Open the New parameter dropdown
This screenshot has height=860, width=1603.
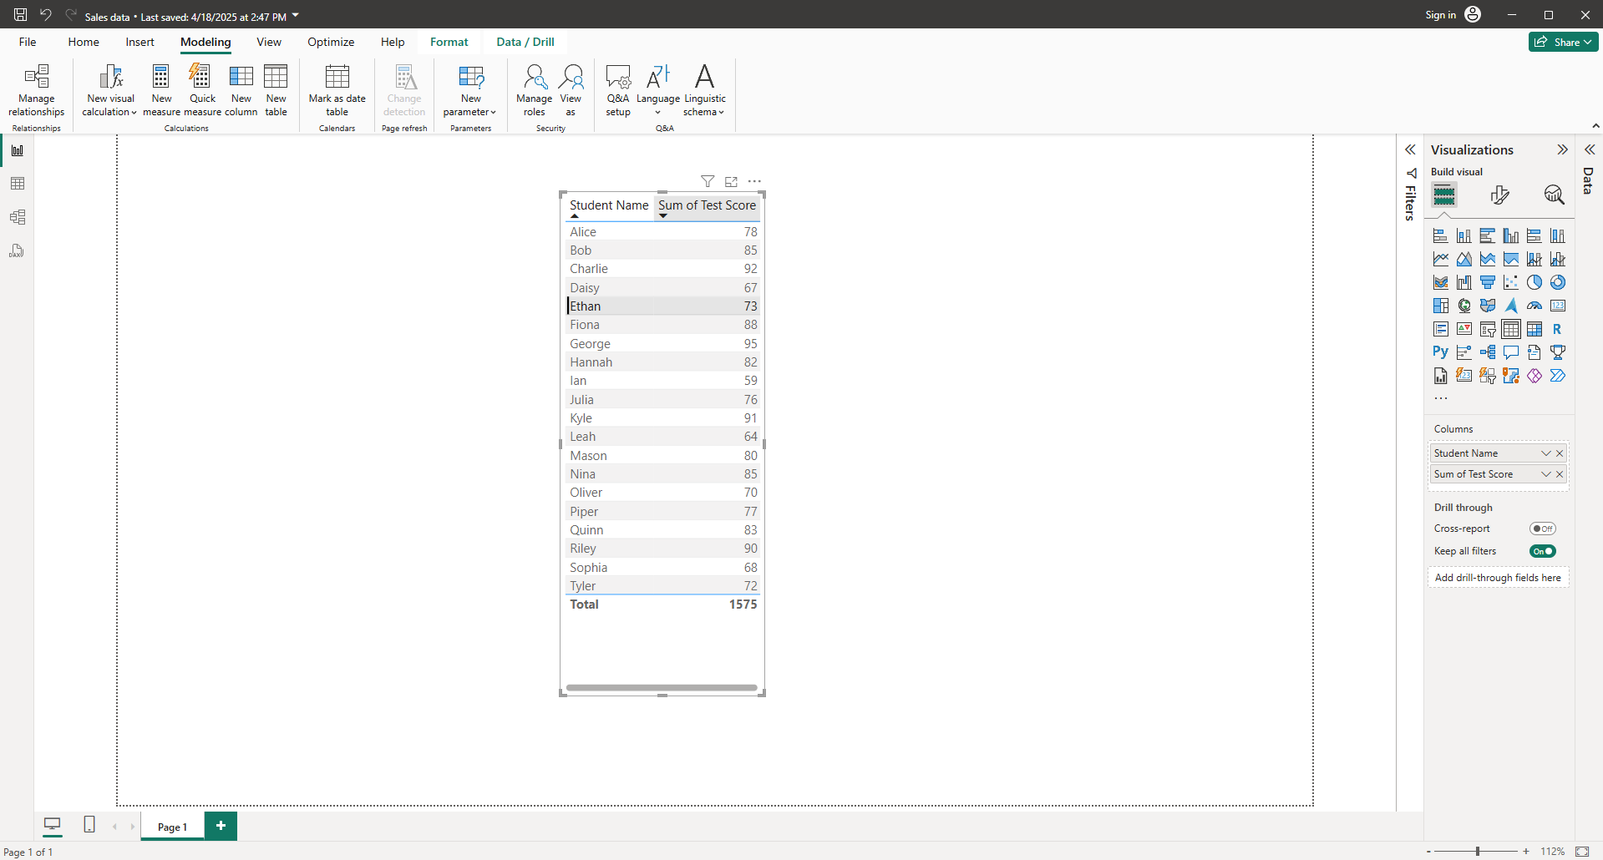click(x=470, y=90)
